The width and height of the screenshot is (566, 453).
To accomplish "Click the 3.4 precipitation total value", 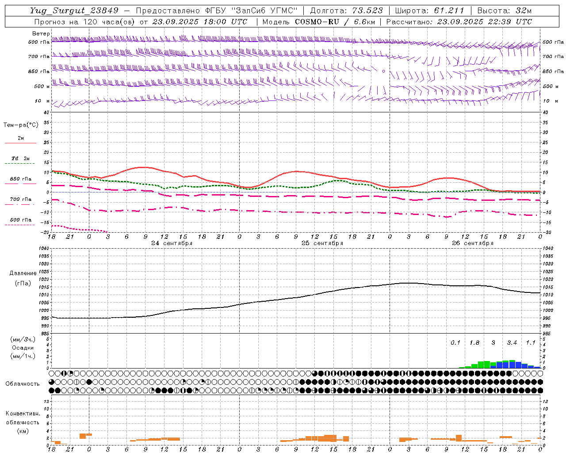I will (x=512, y=342).
